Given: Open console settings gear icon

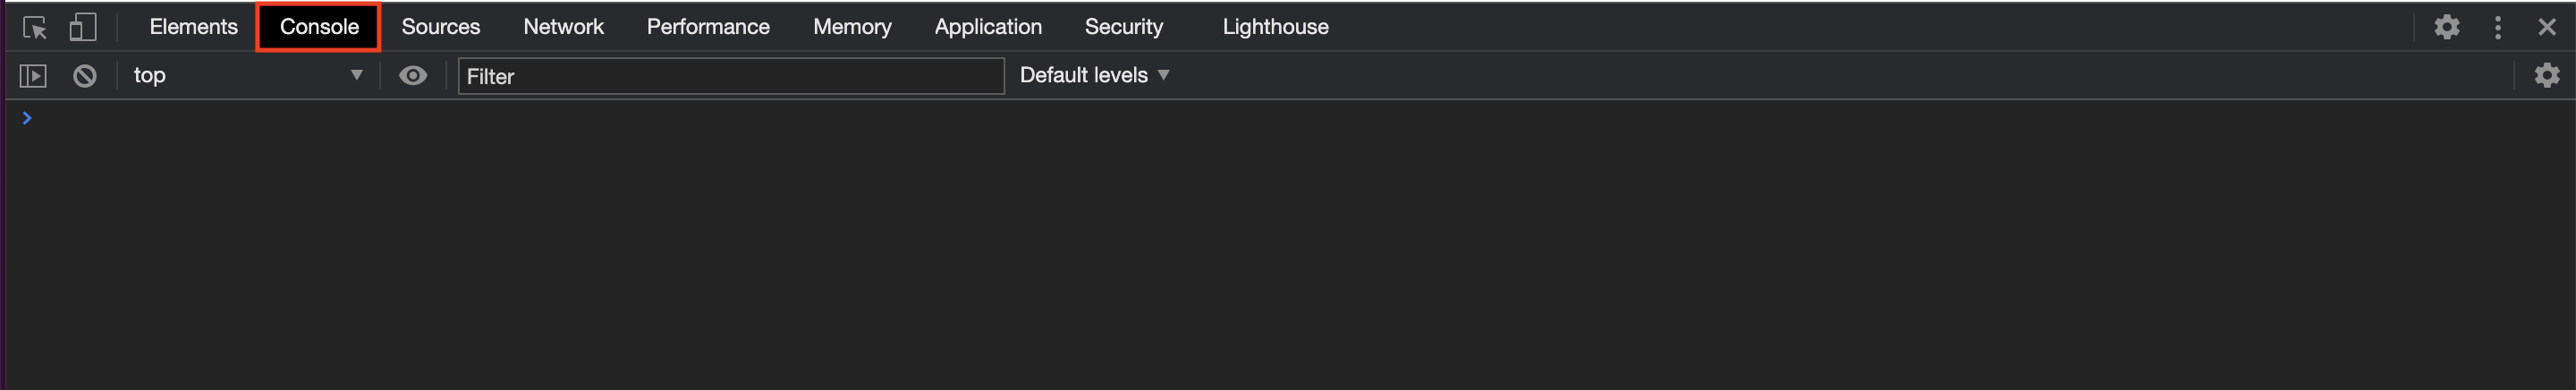Looking at the screenshot, I should coord(2546,76).
